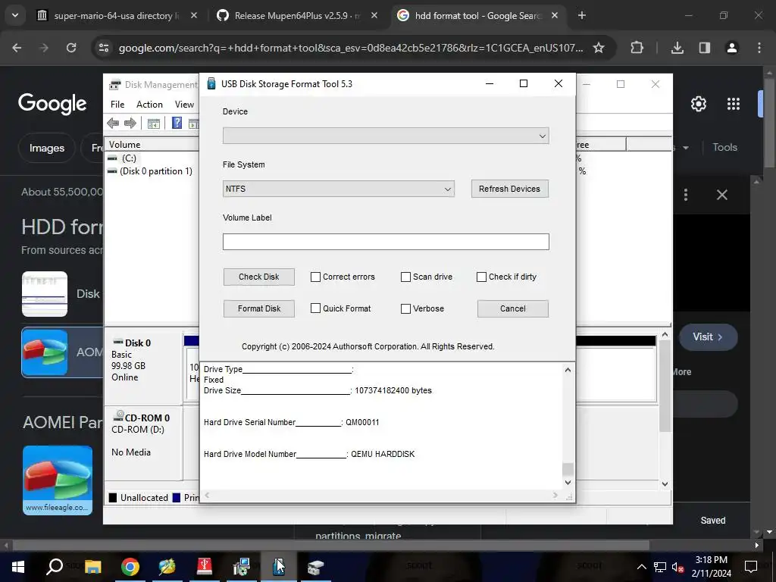Open the Chrome extensions puzzle icon
This screenshot has height=582, width=776.
[637, 48]
